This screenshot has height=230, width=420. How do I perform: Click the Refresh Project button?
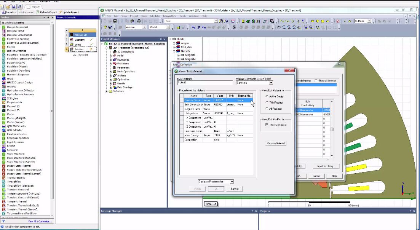47,12
